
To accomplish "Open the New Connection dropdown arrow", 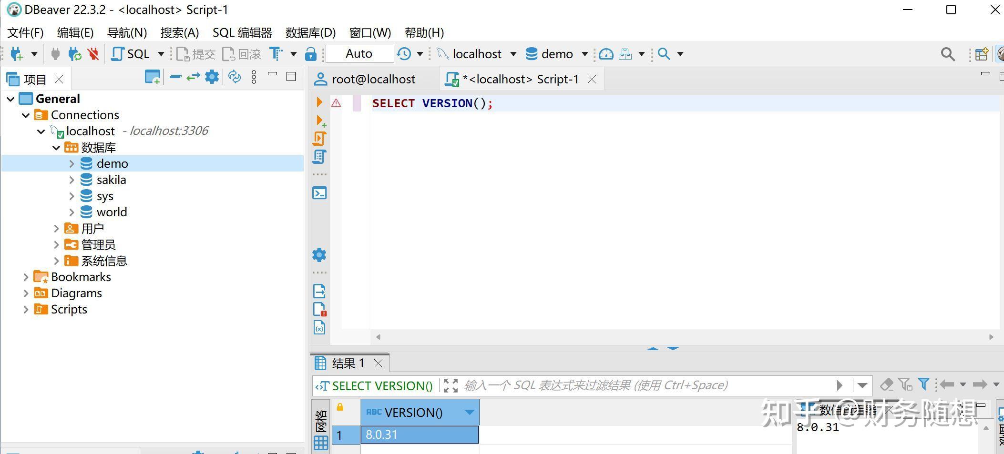I will point(34,54).
